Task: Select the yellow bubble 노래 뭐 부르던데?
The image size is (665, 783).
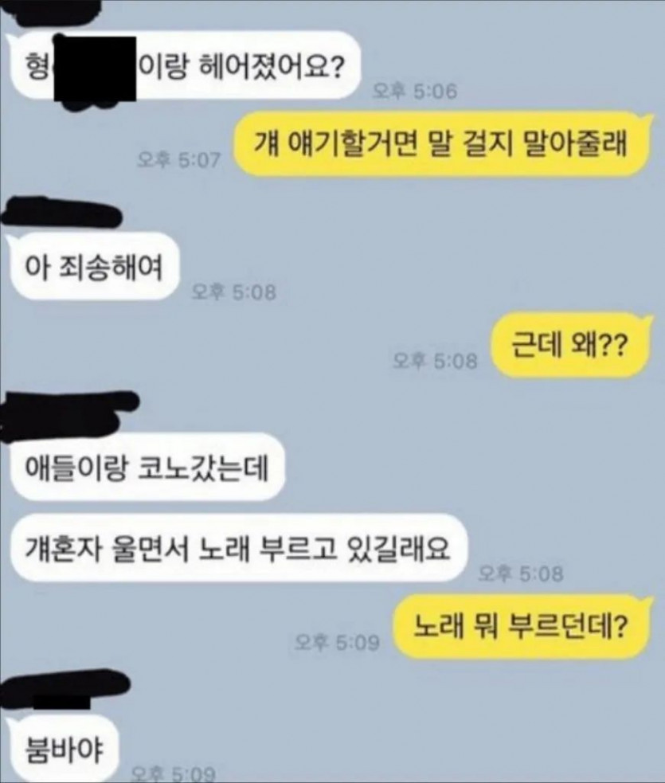Action: 523,627
